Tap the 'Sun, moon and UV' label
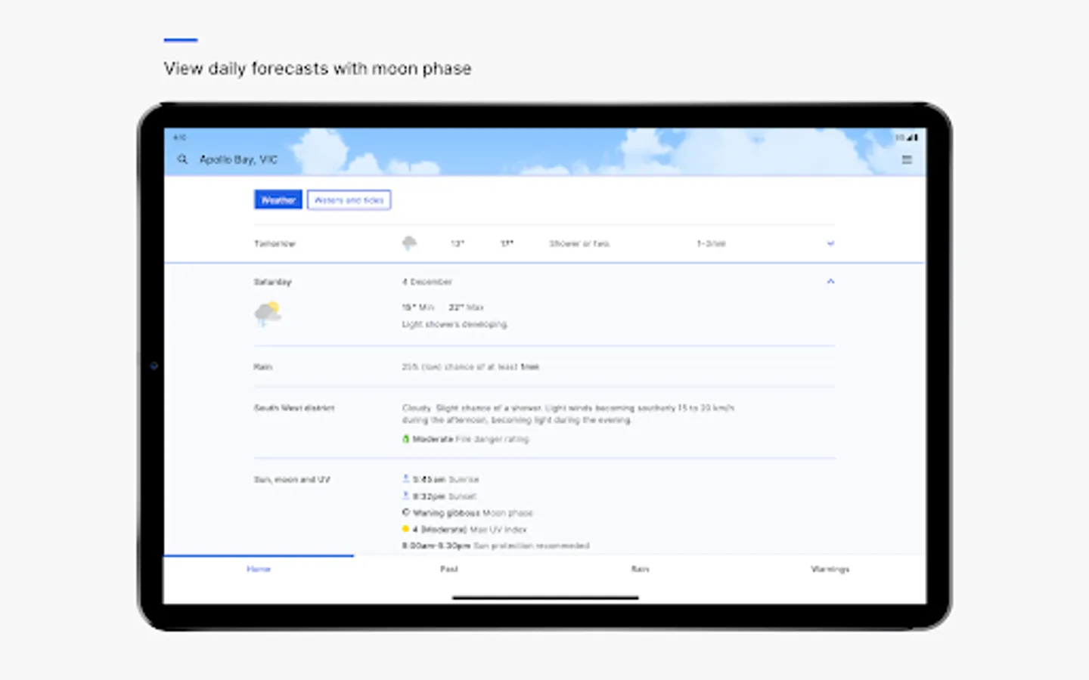The width and height of the screenshot is (1089, 680). pyautogui.click(x=292, y=479)
